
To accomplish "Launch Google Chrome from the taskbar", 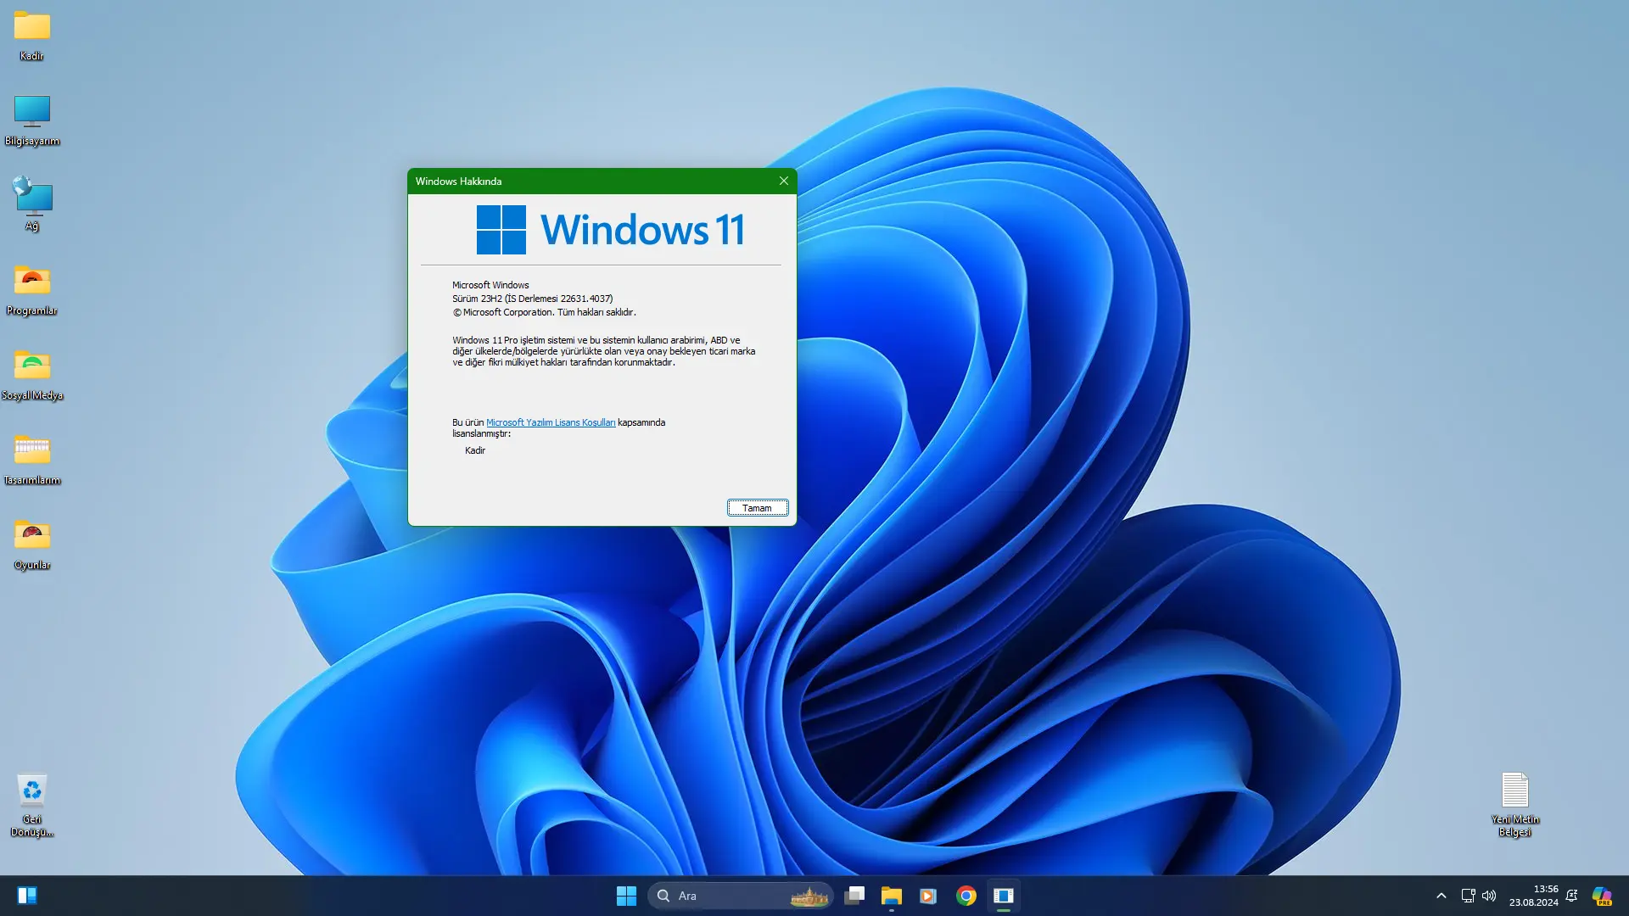I will click(x=966, y=896).
